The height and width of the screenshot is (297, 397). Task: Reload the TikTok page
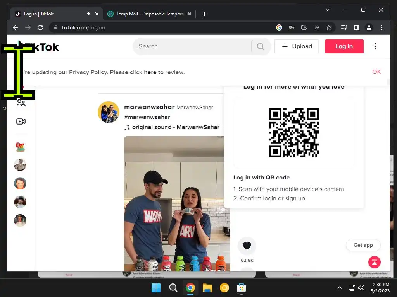pos(40,27)
